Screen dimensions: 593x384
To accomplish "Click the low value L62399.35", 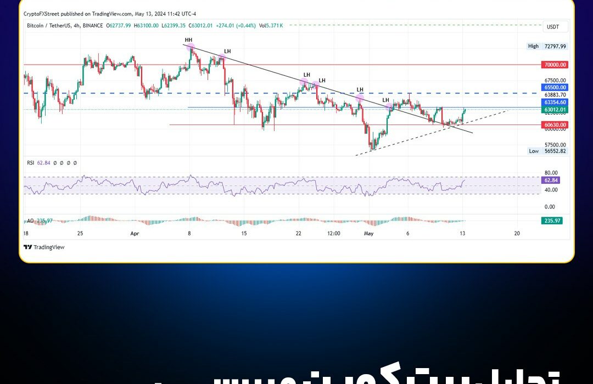I will (x=174, y=26).
